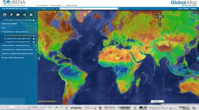This screenshot has width=199, height=110.
Task: Click the JRC partner logo in the footer
Action: [x=143, y=108]
